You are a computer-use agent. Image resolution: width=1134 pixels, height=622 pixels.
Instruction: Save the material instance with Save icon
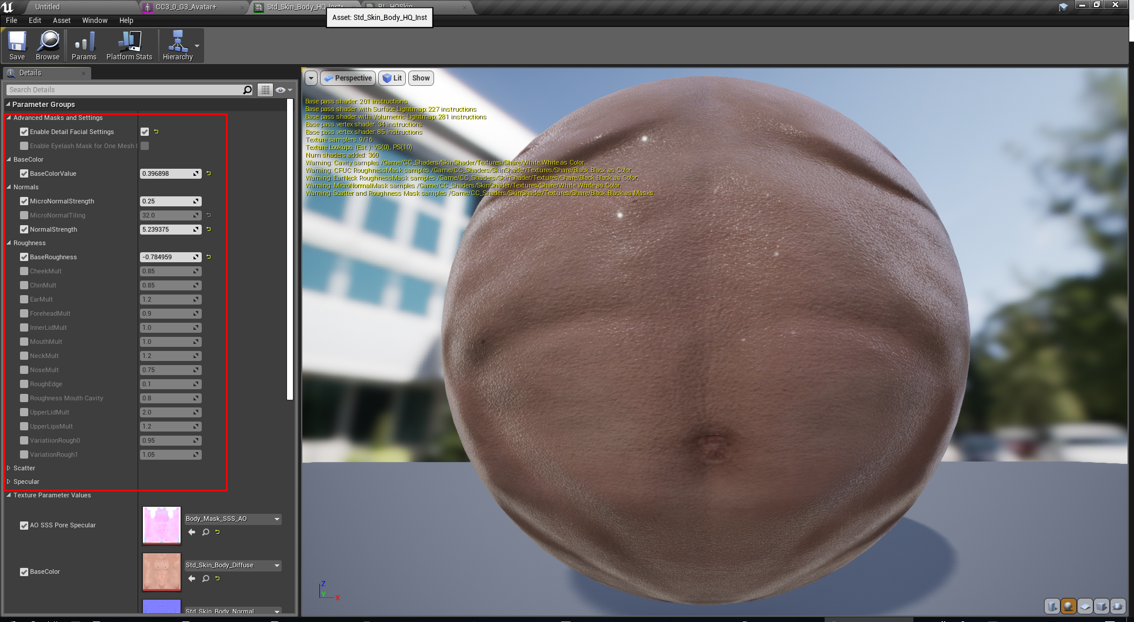click(x=17, y=46)
